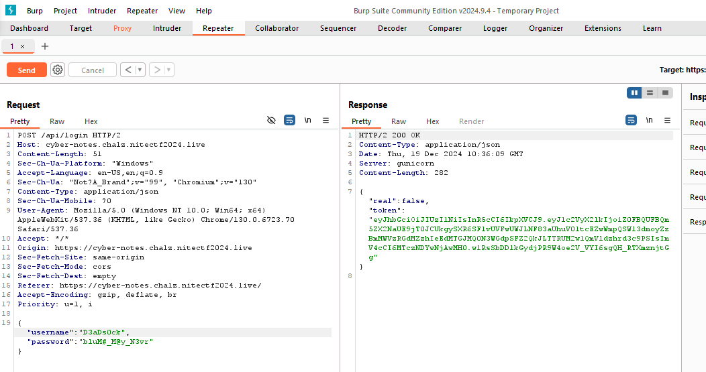The width and height of the screenshot is (706, 372).
Task: Toggle hidden-content eye icon in Request
Action: coord(271,121)
